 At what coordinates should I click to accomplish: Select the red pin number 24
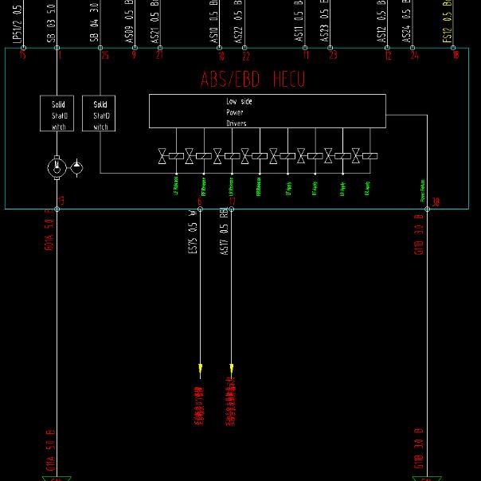tap(414, 55)
